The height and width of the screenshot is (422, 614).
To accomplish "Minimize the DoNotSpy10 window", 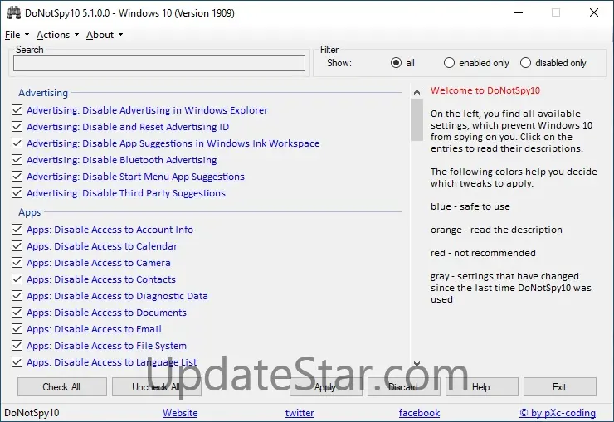I will pos(519,12).
